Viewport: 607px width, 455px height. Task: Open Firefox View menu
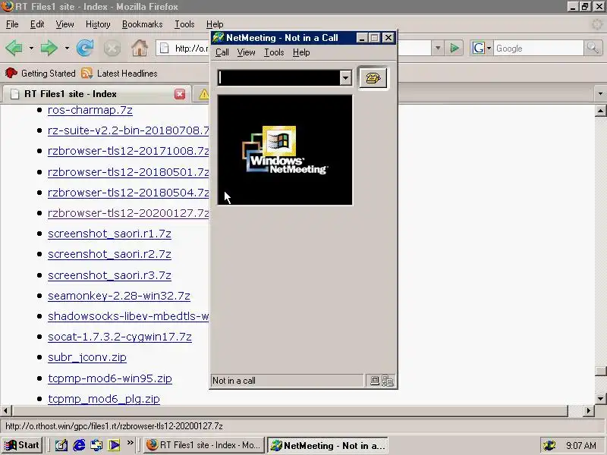pyautogui.click(x=64, y=24)
